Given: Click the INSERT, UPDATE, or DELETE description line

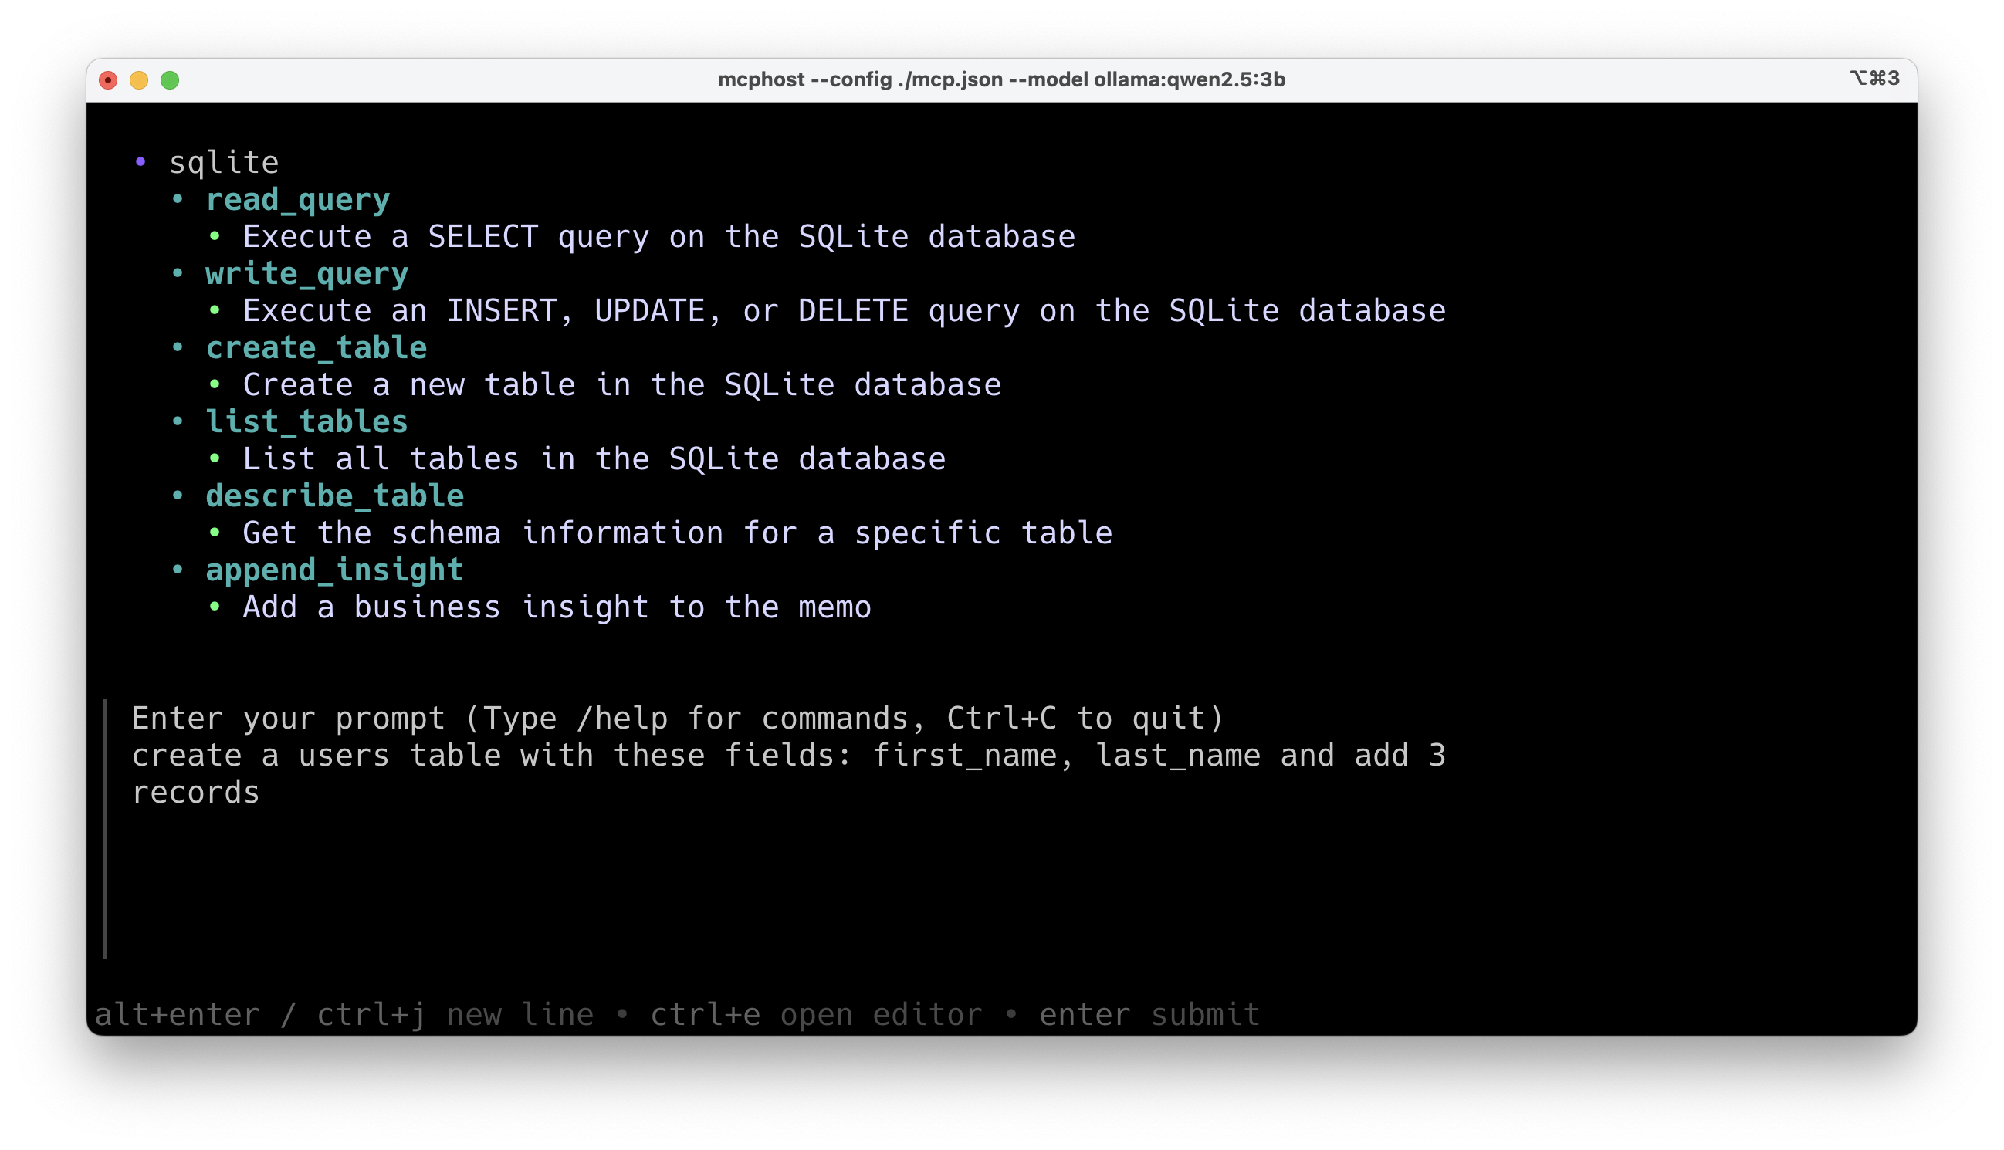Looking at the screenshot, I should pos(844,311).
